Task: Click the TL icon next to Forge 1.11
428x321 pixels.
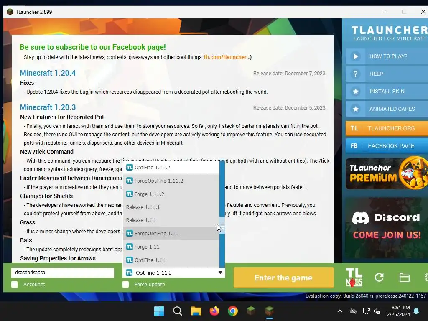Action: pyautogui.click(x=130, y=247)
